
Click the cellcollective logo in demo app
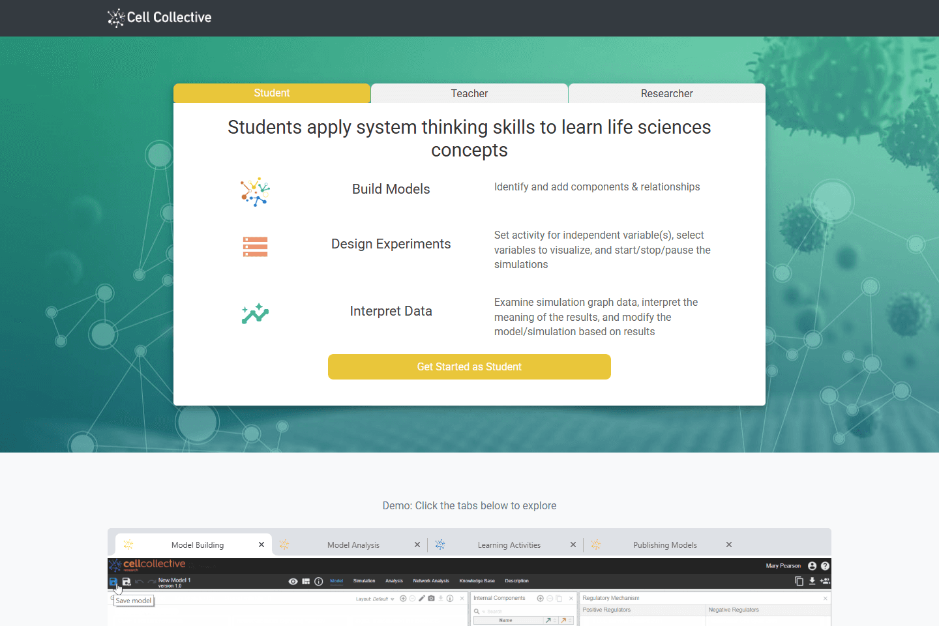(x=147, y=565)
